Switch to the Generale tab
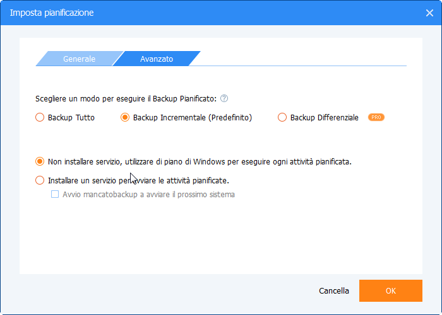The height and width of the screenshot is (315, 442). (x=79, y=59)
